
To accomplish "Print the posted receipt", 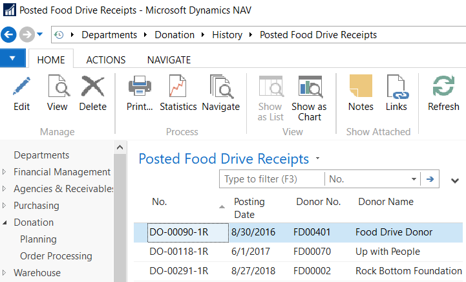I will (139, 93).
